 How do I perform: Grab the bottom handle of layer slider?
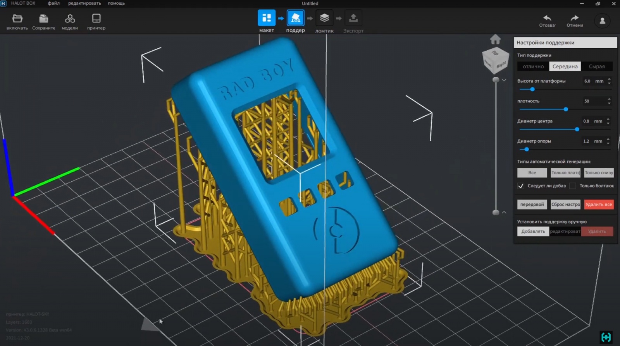(x=496, y=212)
